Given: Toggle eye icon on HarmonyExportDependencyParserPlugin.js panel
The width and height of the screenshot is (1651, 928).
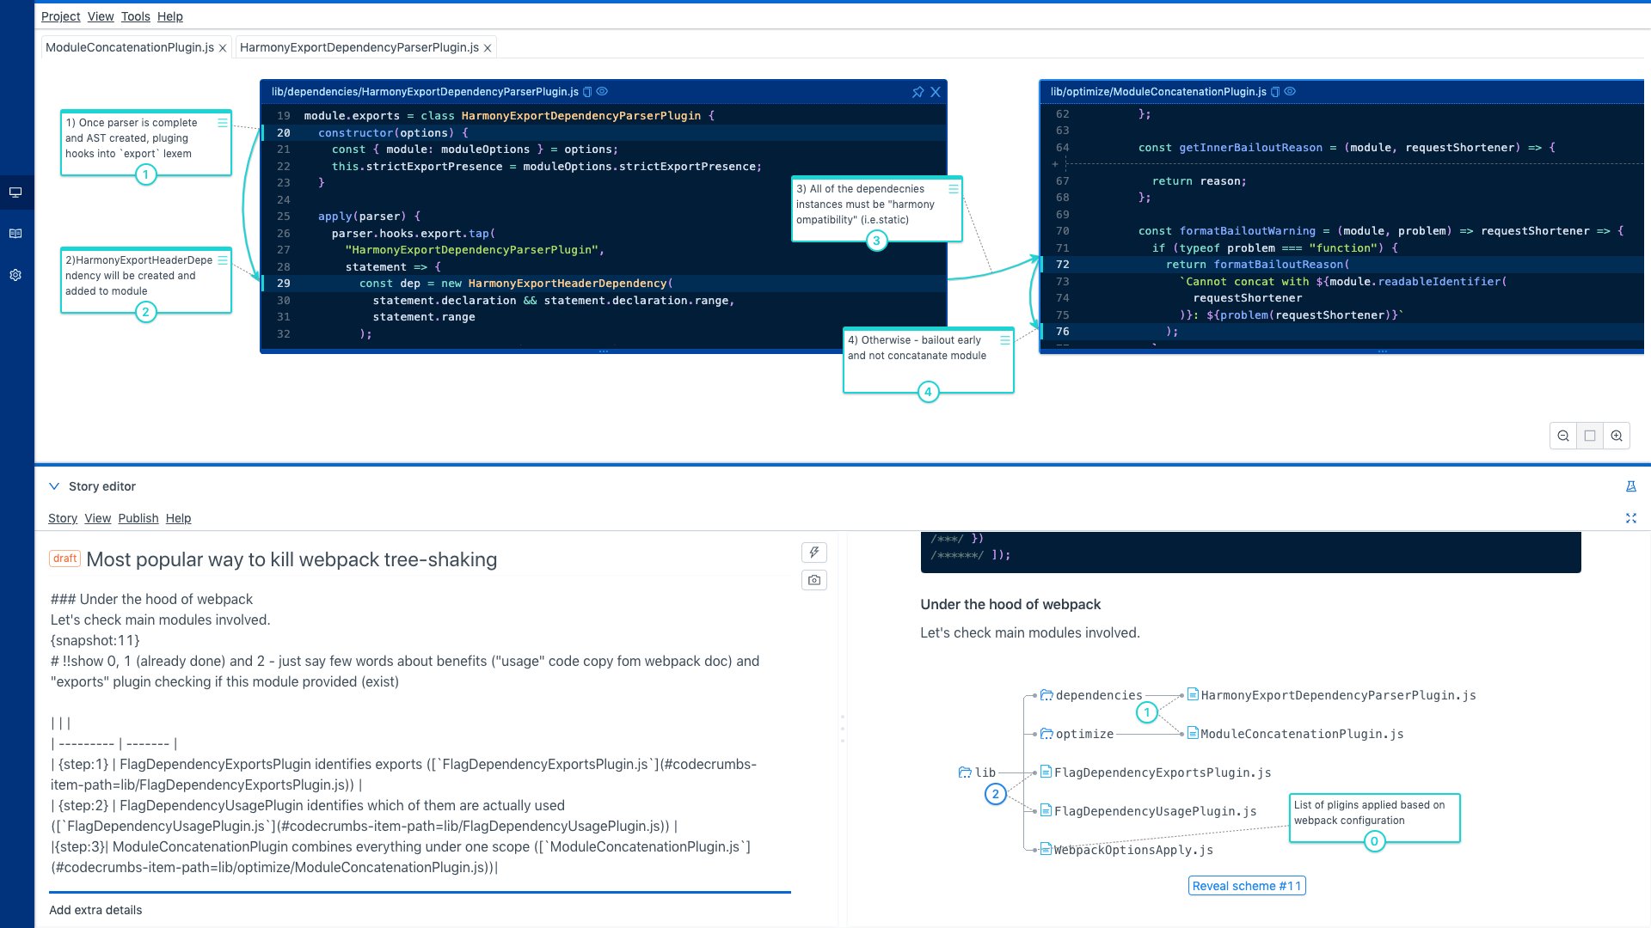Looking at the screenshot, I should (602, 92).
